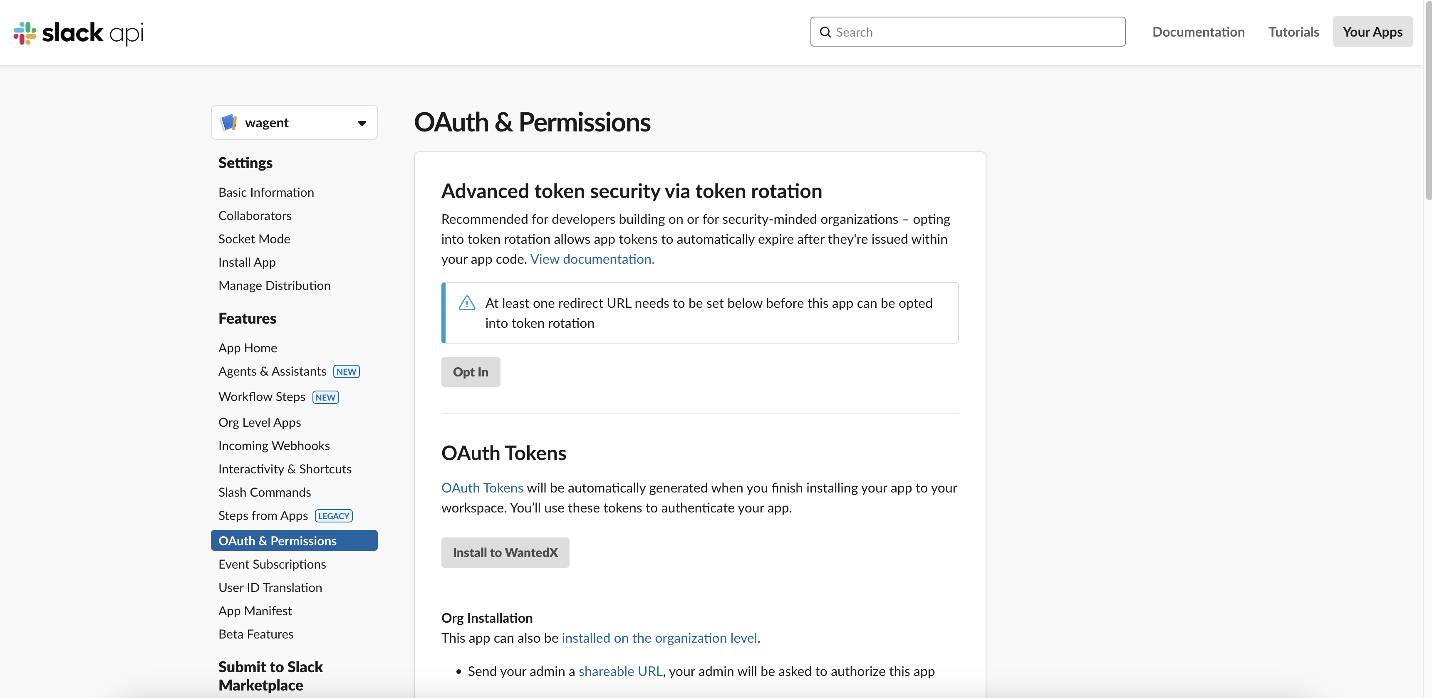Follow the installed on the organization level link
The width and height of the screenshot is (1432, 698).
(659, 638)
